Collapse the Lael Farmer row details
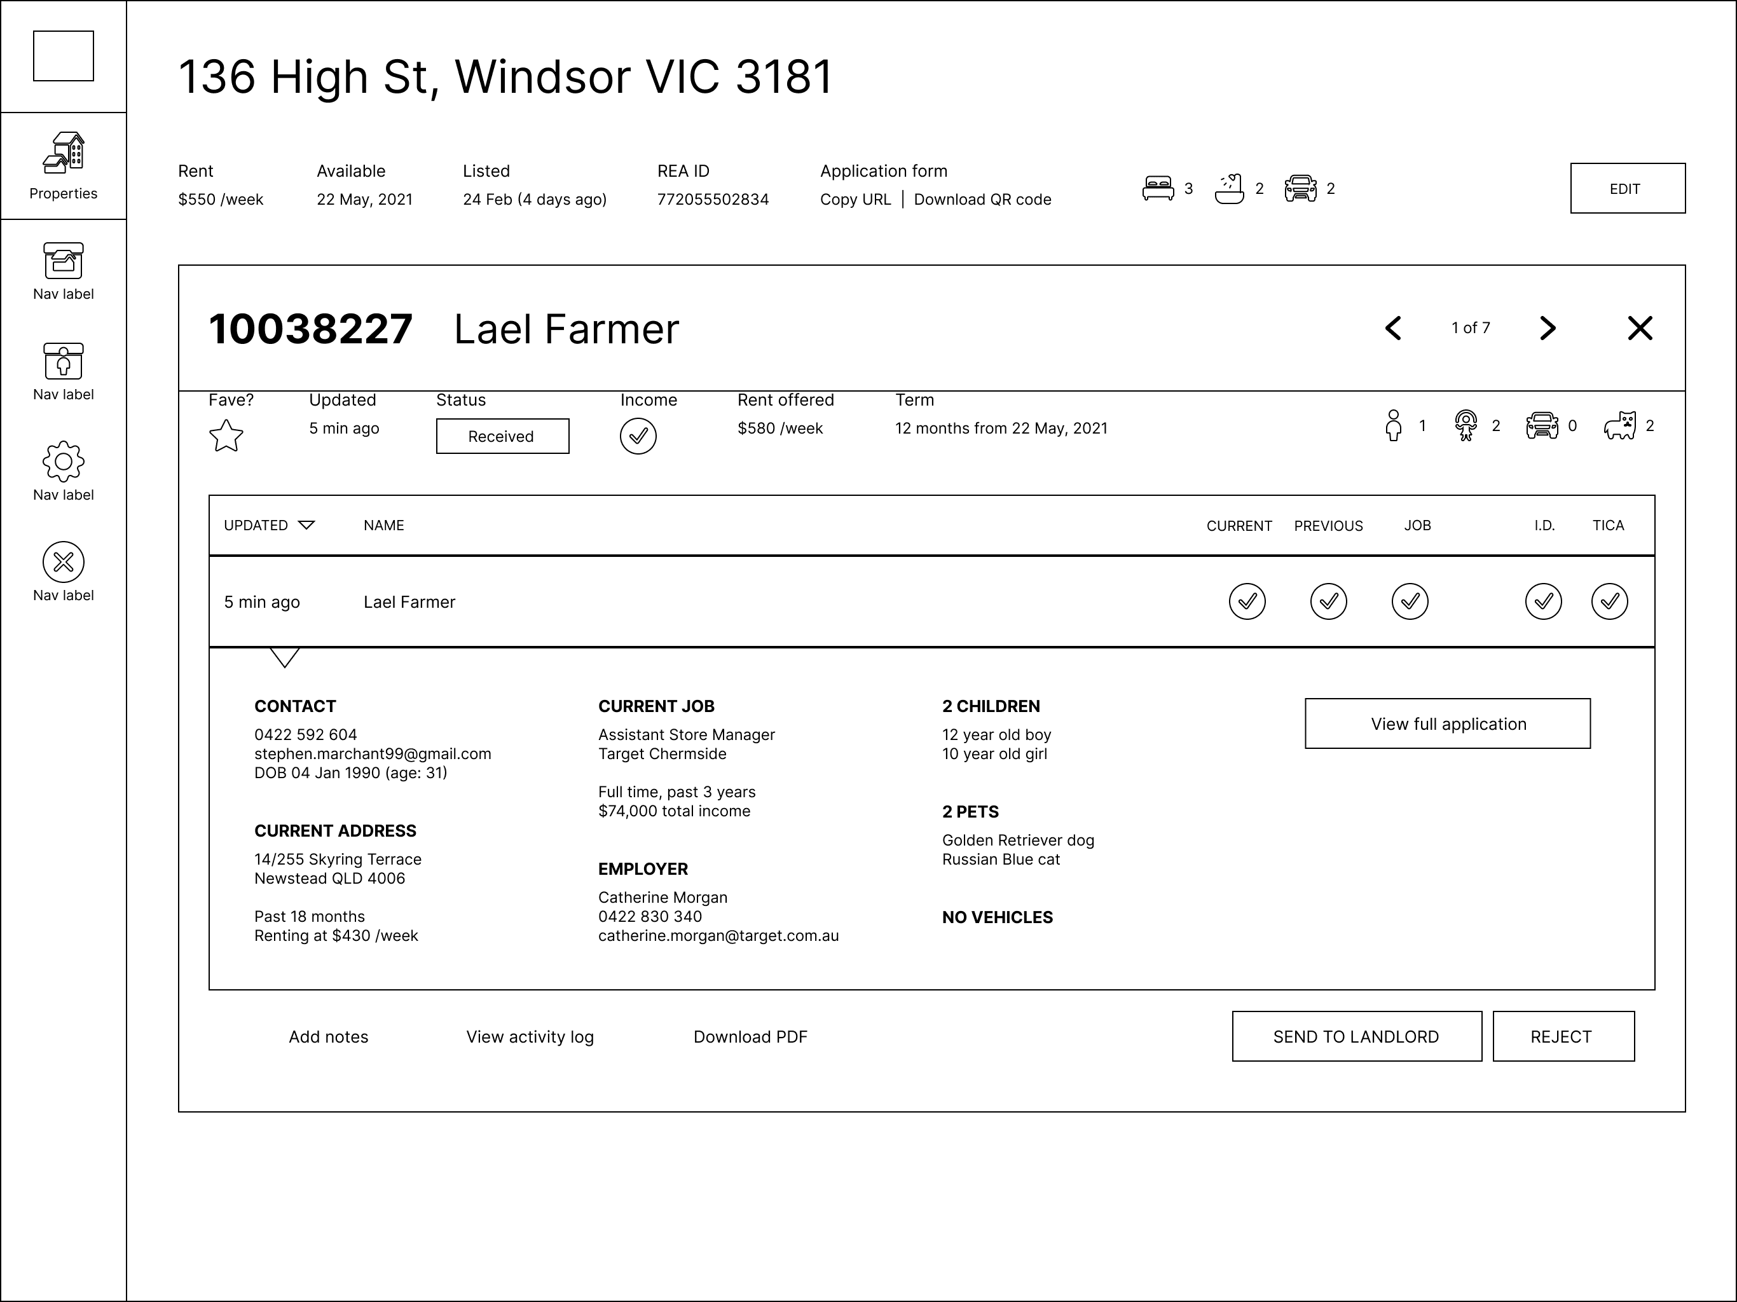This screenshot has width=1737, height=1302. pyautogui.click(x=284, y=657)
